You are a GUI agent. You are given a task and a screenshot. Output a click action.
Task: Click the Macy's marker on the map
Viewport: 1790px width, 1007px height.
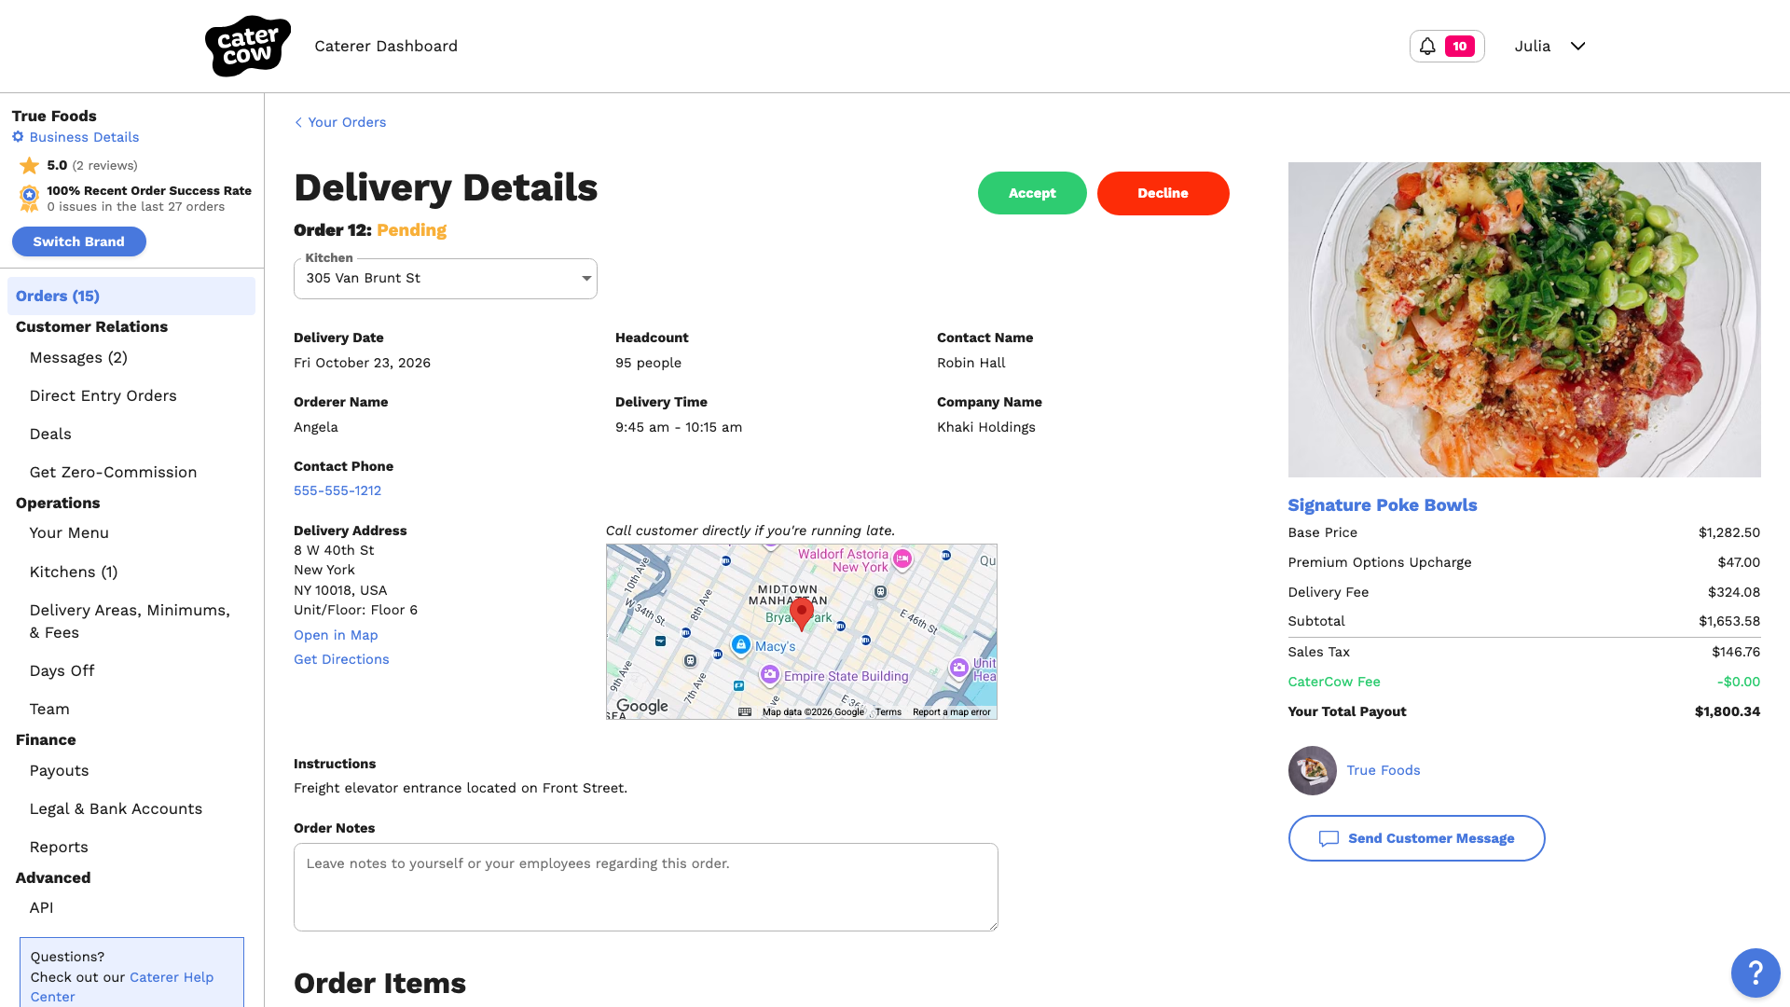click(740, 644)
